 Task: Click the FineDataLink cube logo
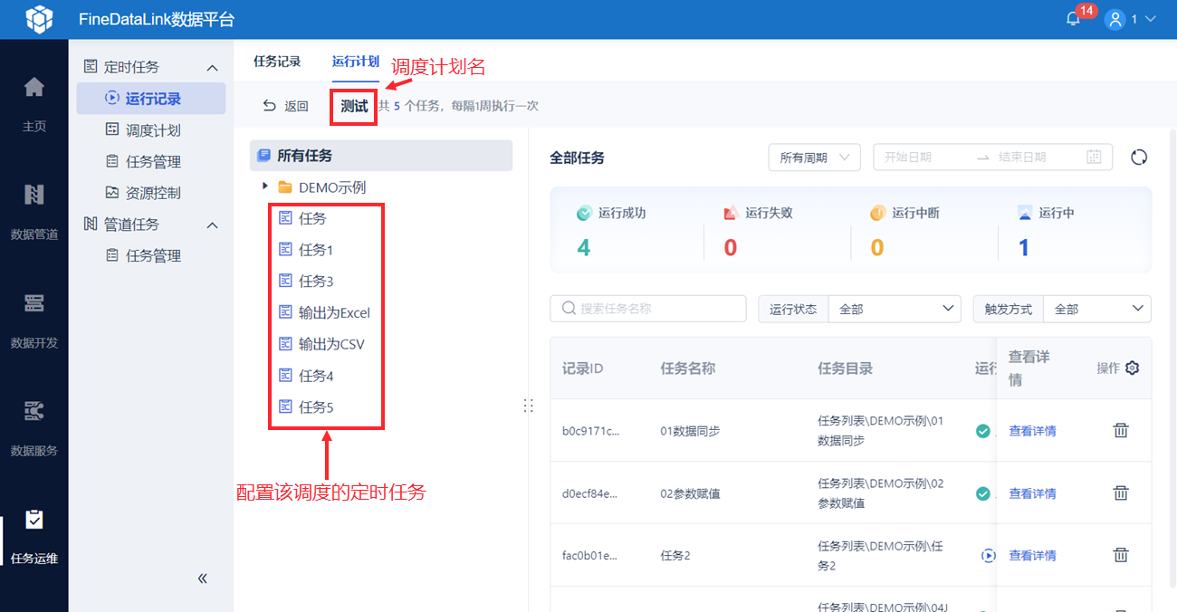point(39,19)
